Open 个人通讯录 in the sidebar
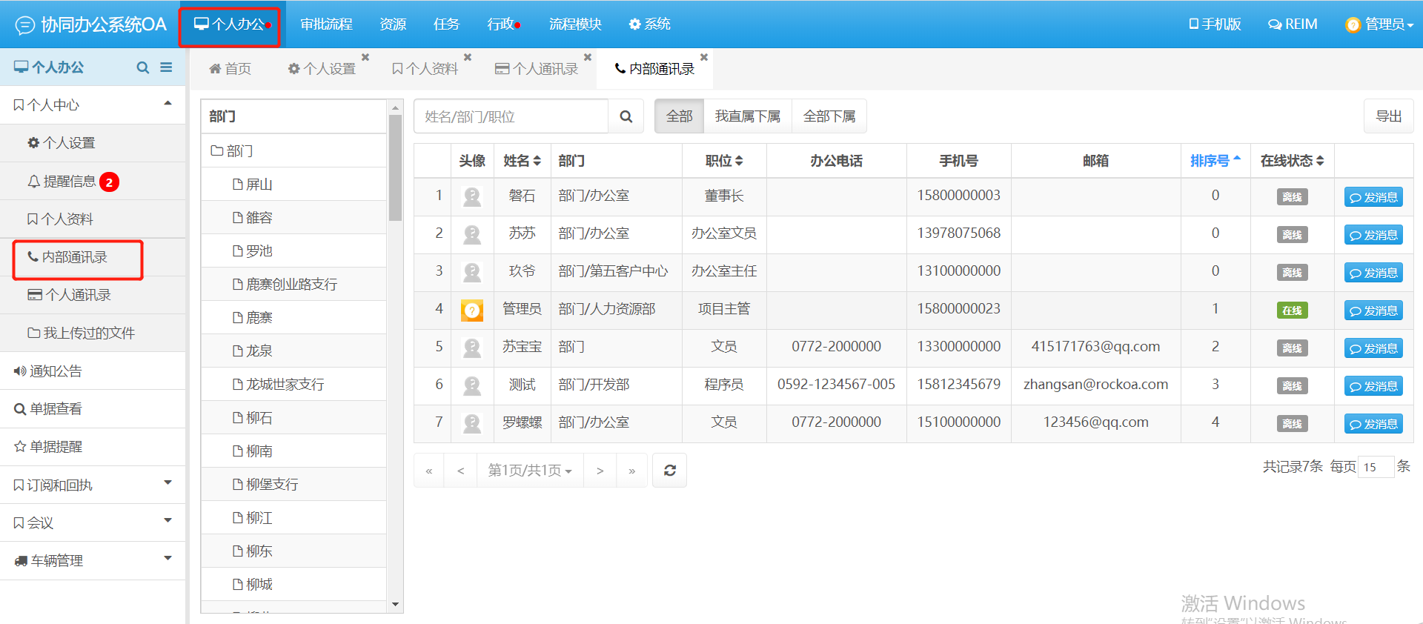Image resolution: width=1423 pixels, height=624 pixels. pyautogui.click(x=93, y=295)
